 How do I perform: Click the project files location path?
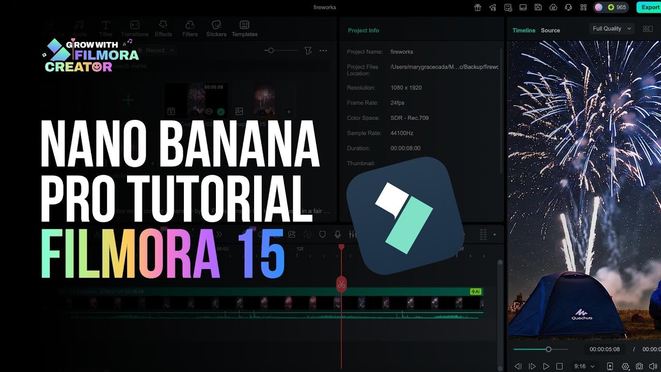pos(445,67)
